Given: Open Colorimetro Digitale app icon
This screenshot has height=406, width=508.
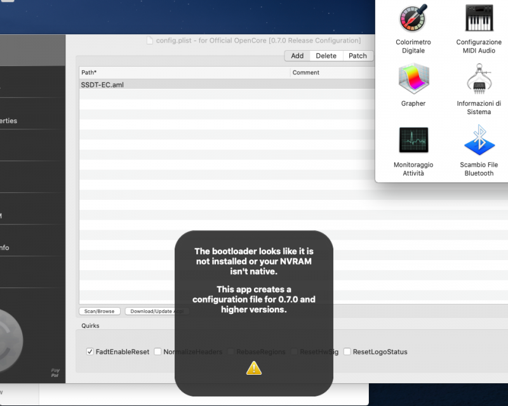Looking at the screenshot, I should point(413,18).
